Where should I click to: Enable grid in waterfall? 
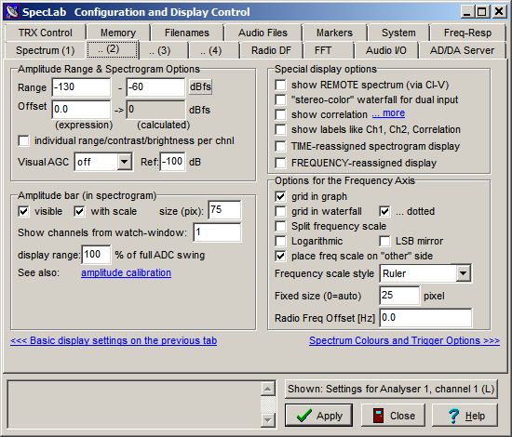tap(280, 211)
